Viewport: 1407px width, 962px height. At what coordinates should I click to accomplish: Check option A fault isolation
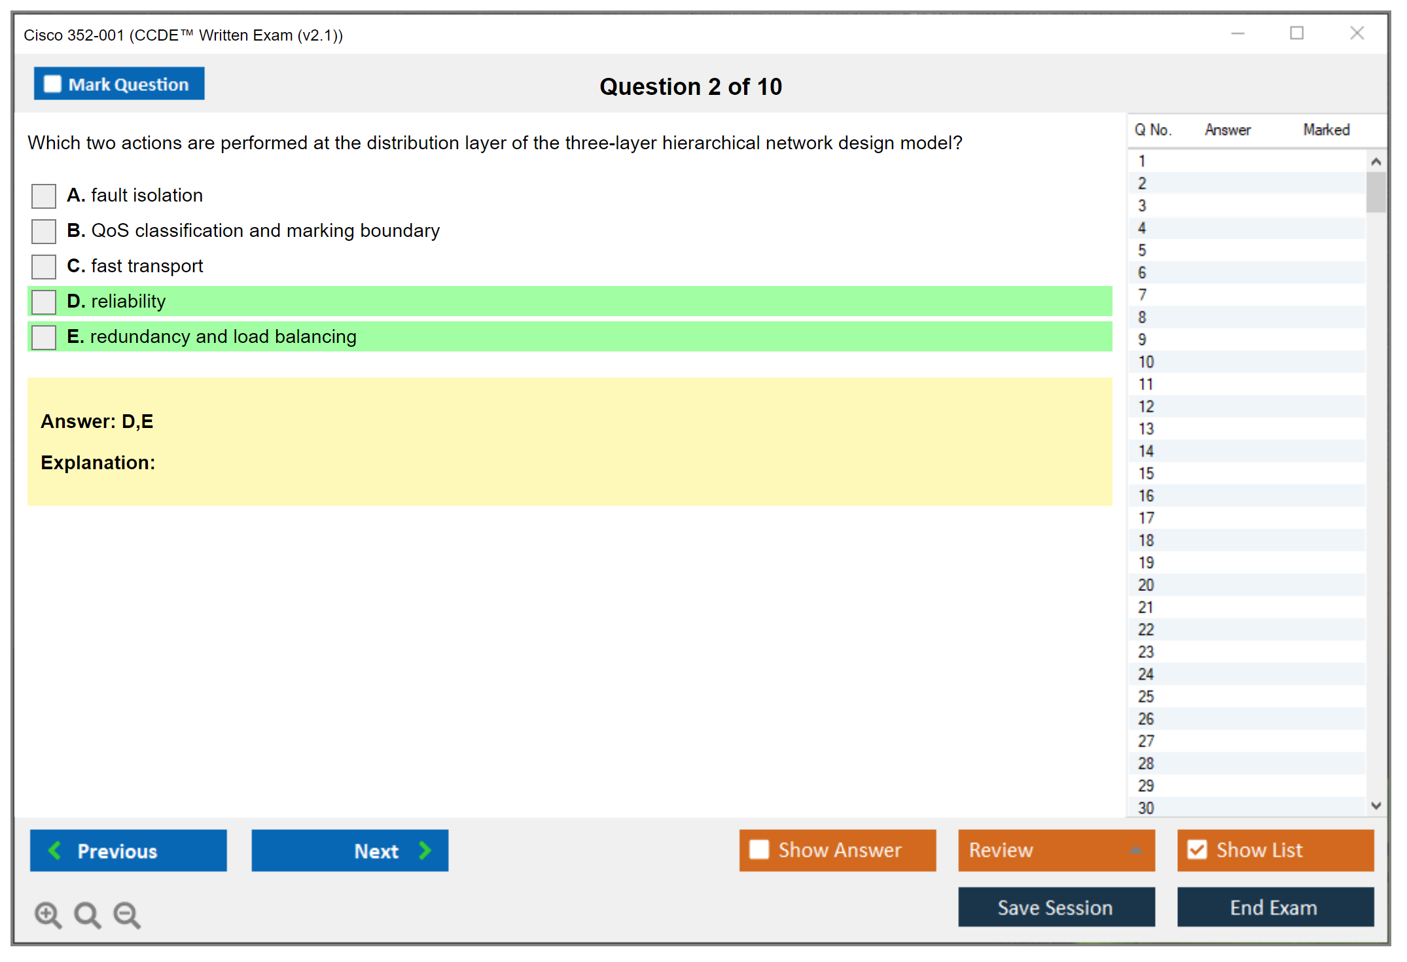coord(44,196)
